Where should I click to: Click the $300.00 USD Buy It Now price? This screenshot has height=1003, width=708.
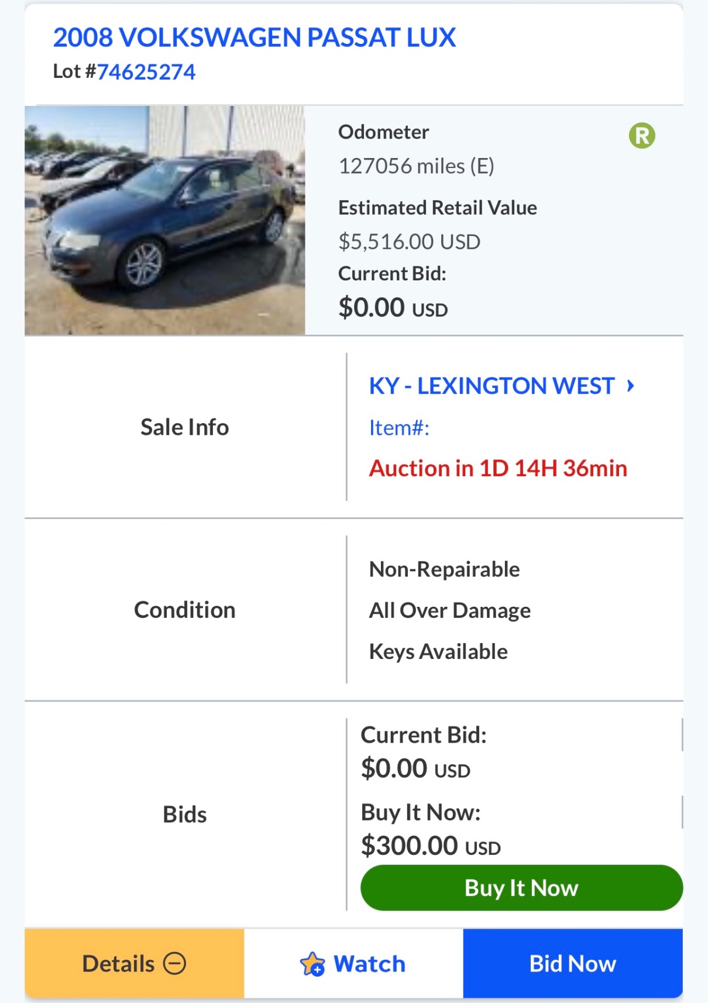pyautogui.click(x=430, y=846)
